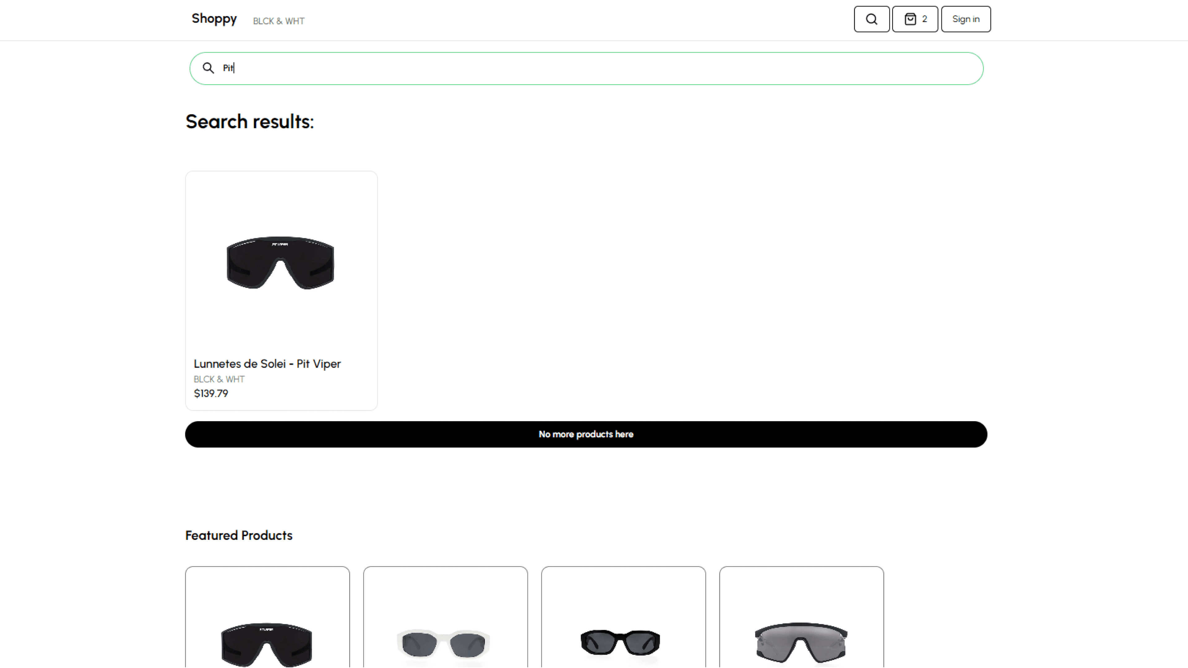1188x668 pixels.
Task: Click the BLCK & WHT brand under Pit Viper
Action: (219, 379)
